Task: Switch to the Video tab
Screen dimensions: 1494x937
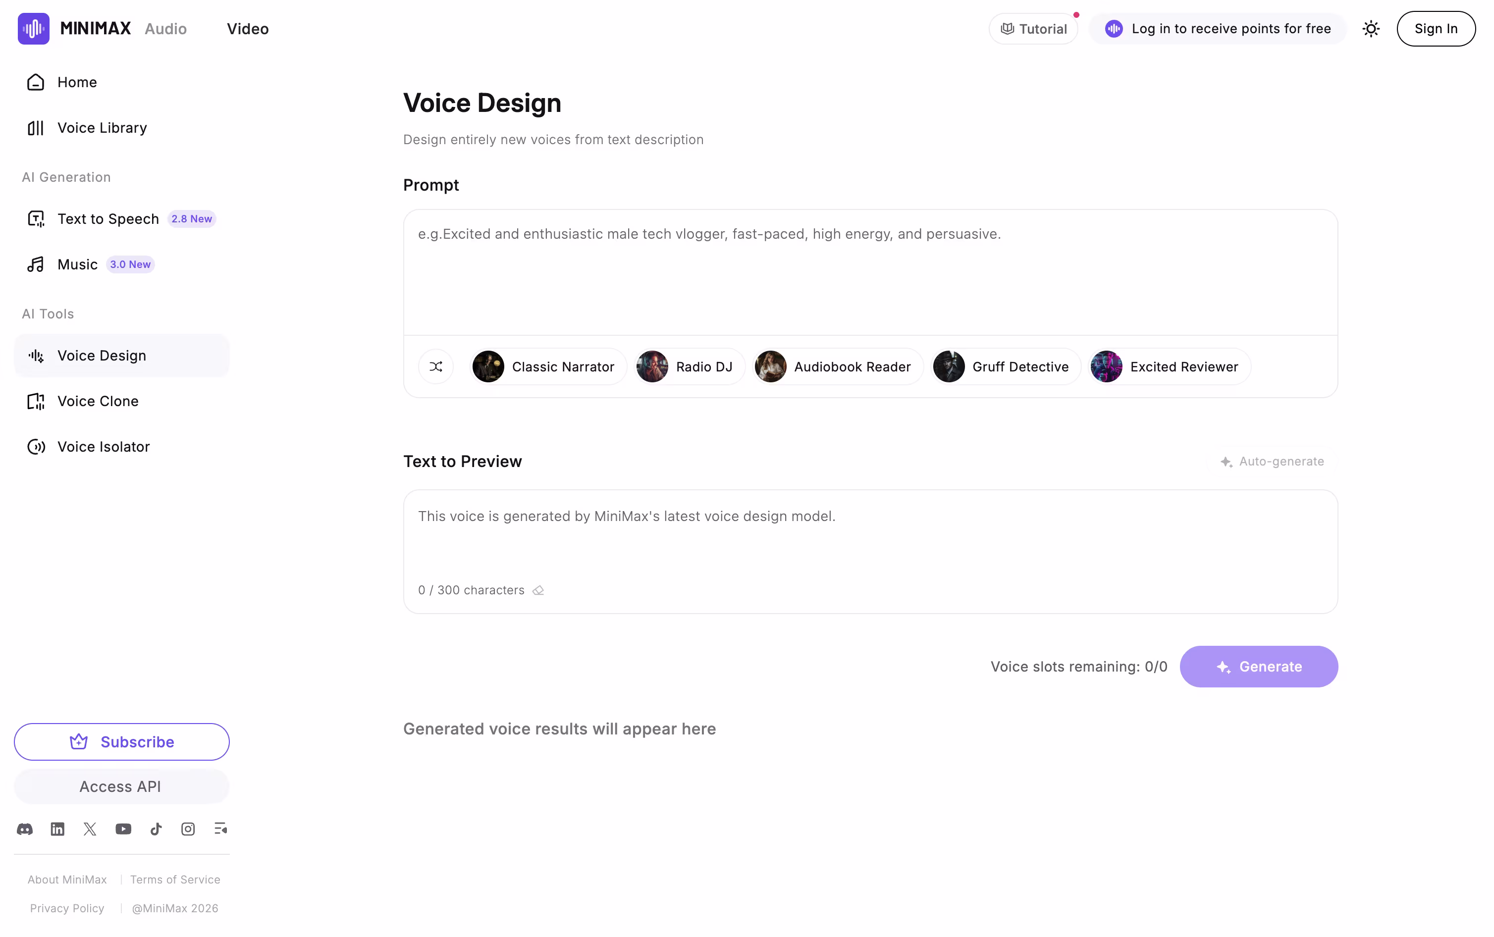Action: tap(247, 29)
